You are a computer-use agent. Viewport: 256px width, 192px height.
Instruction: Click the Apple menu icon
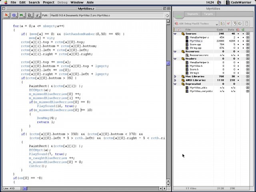(x=6, y=2)
